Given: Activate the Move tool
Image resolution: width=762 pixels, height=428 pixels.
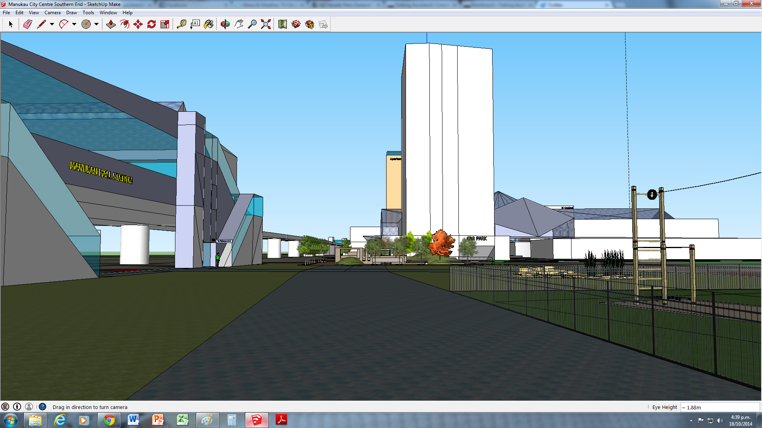Looking at the screenshot, I should point(138,25).
